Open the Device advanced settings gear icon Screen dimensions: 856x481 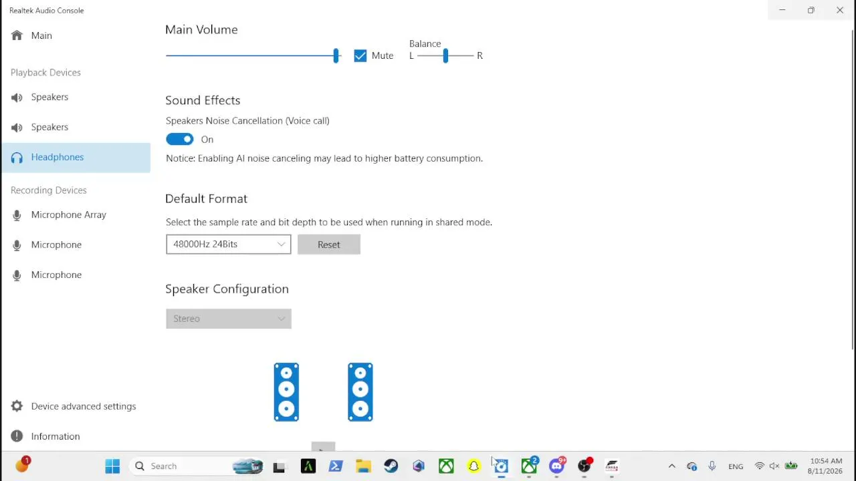(x=17, y=406)
